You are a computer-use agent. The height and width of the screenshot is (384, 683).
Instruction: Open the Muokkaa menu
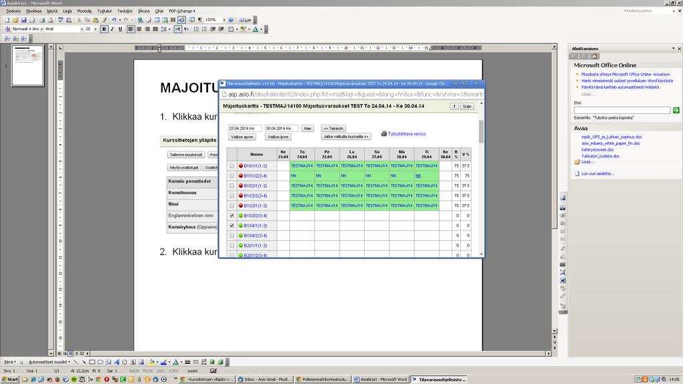pyautogui.click(x=34, y=11)
